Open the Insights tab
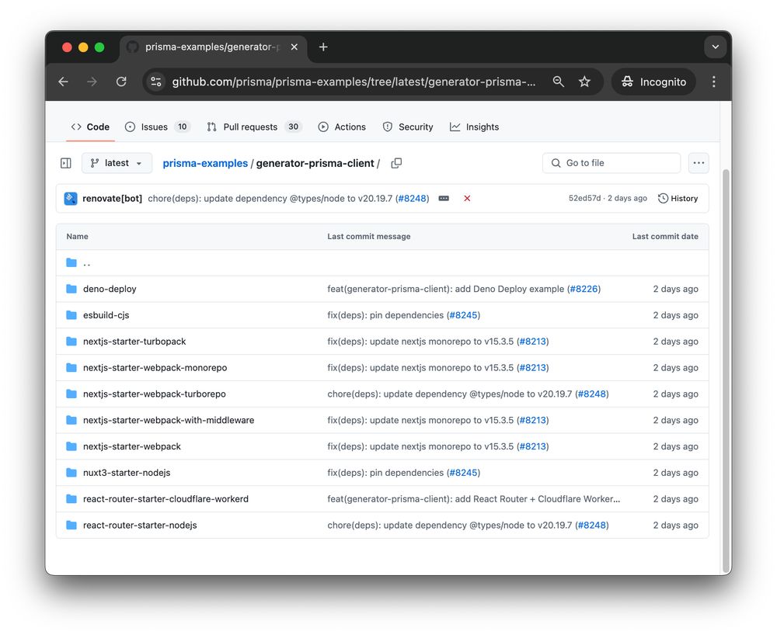Viewport: 777px width, 635px height. click(x=474, y=127)
